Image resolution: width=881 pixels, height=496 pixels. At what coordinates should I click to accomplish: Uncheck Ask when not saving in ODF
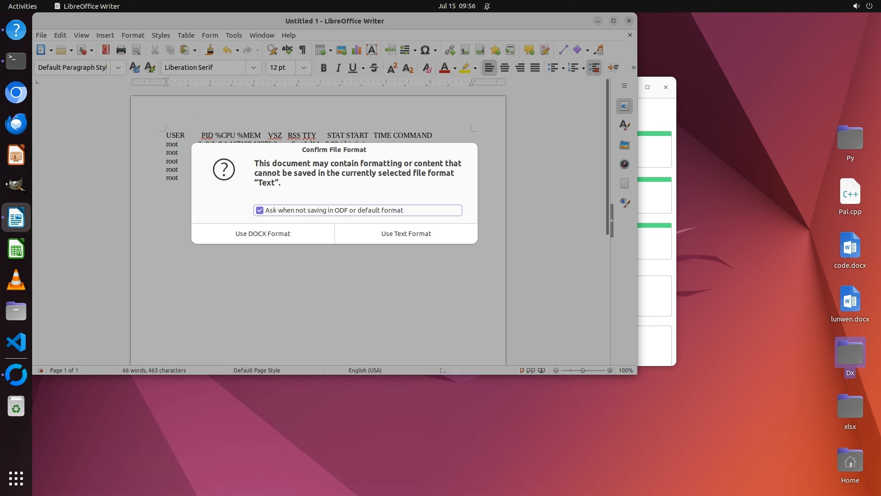pos(260,210)
